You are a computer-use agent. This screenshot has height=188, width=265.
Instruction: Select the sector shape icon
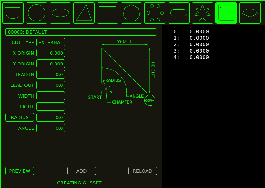(250, 13)
